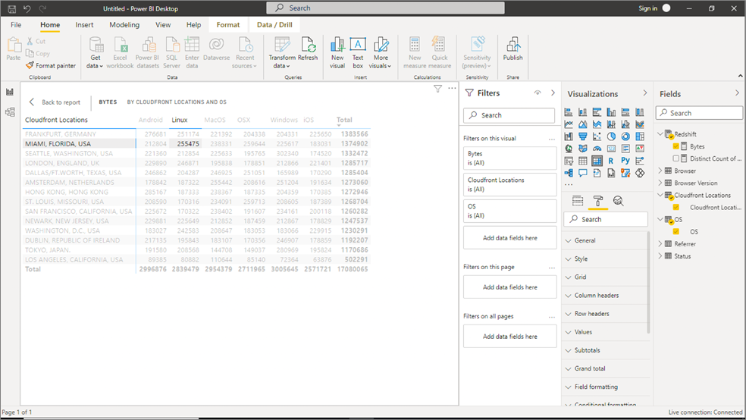
Task: Select the Gauge visual
Action: click(x=597, y=149)
